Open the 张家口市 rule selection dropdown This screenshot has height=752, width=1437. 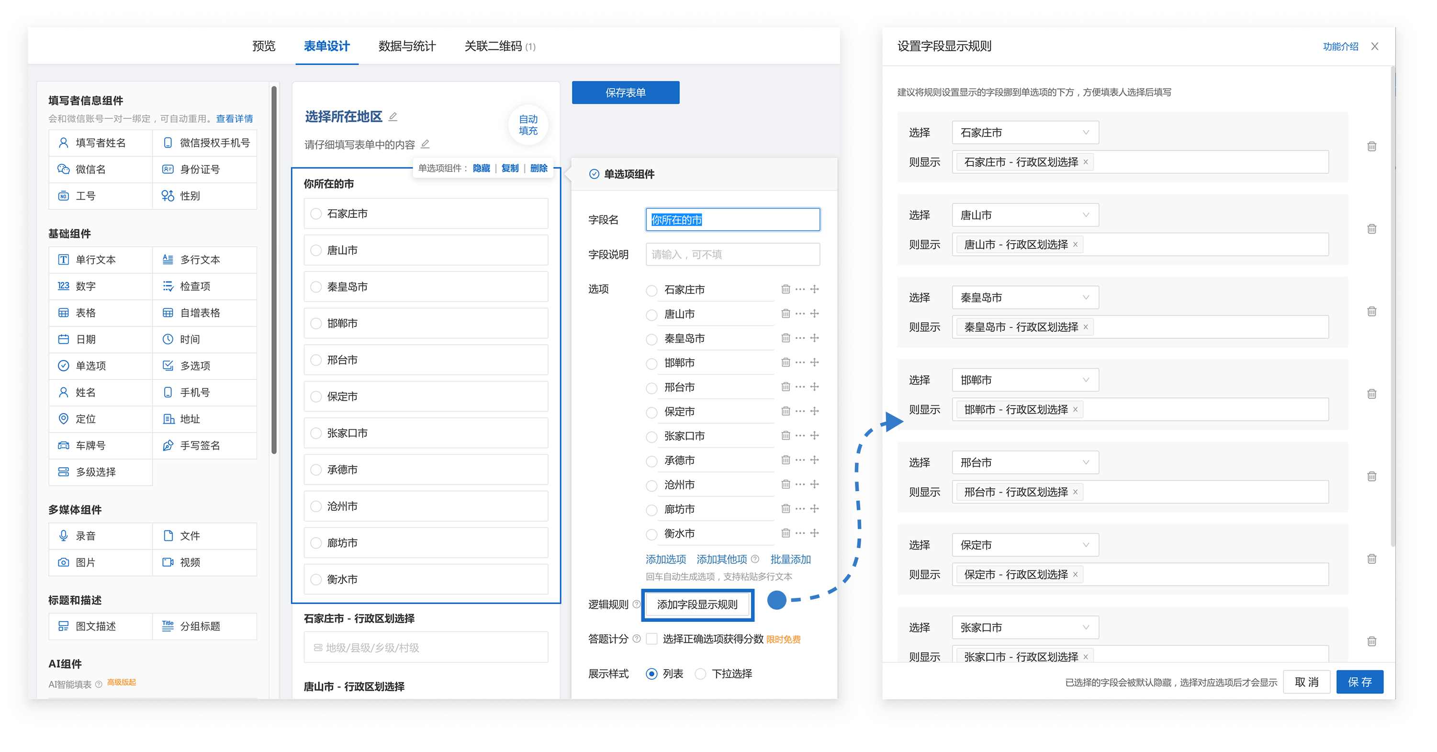click(1025, 628)
